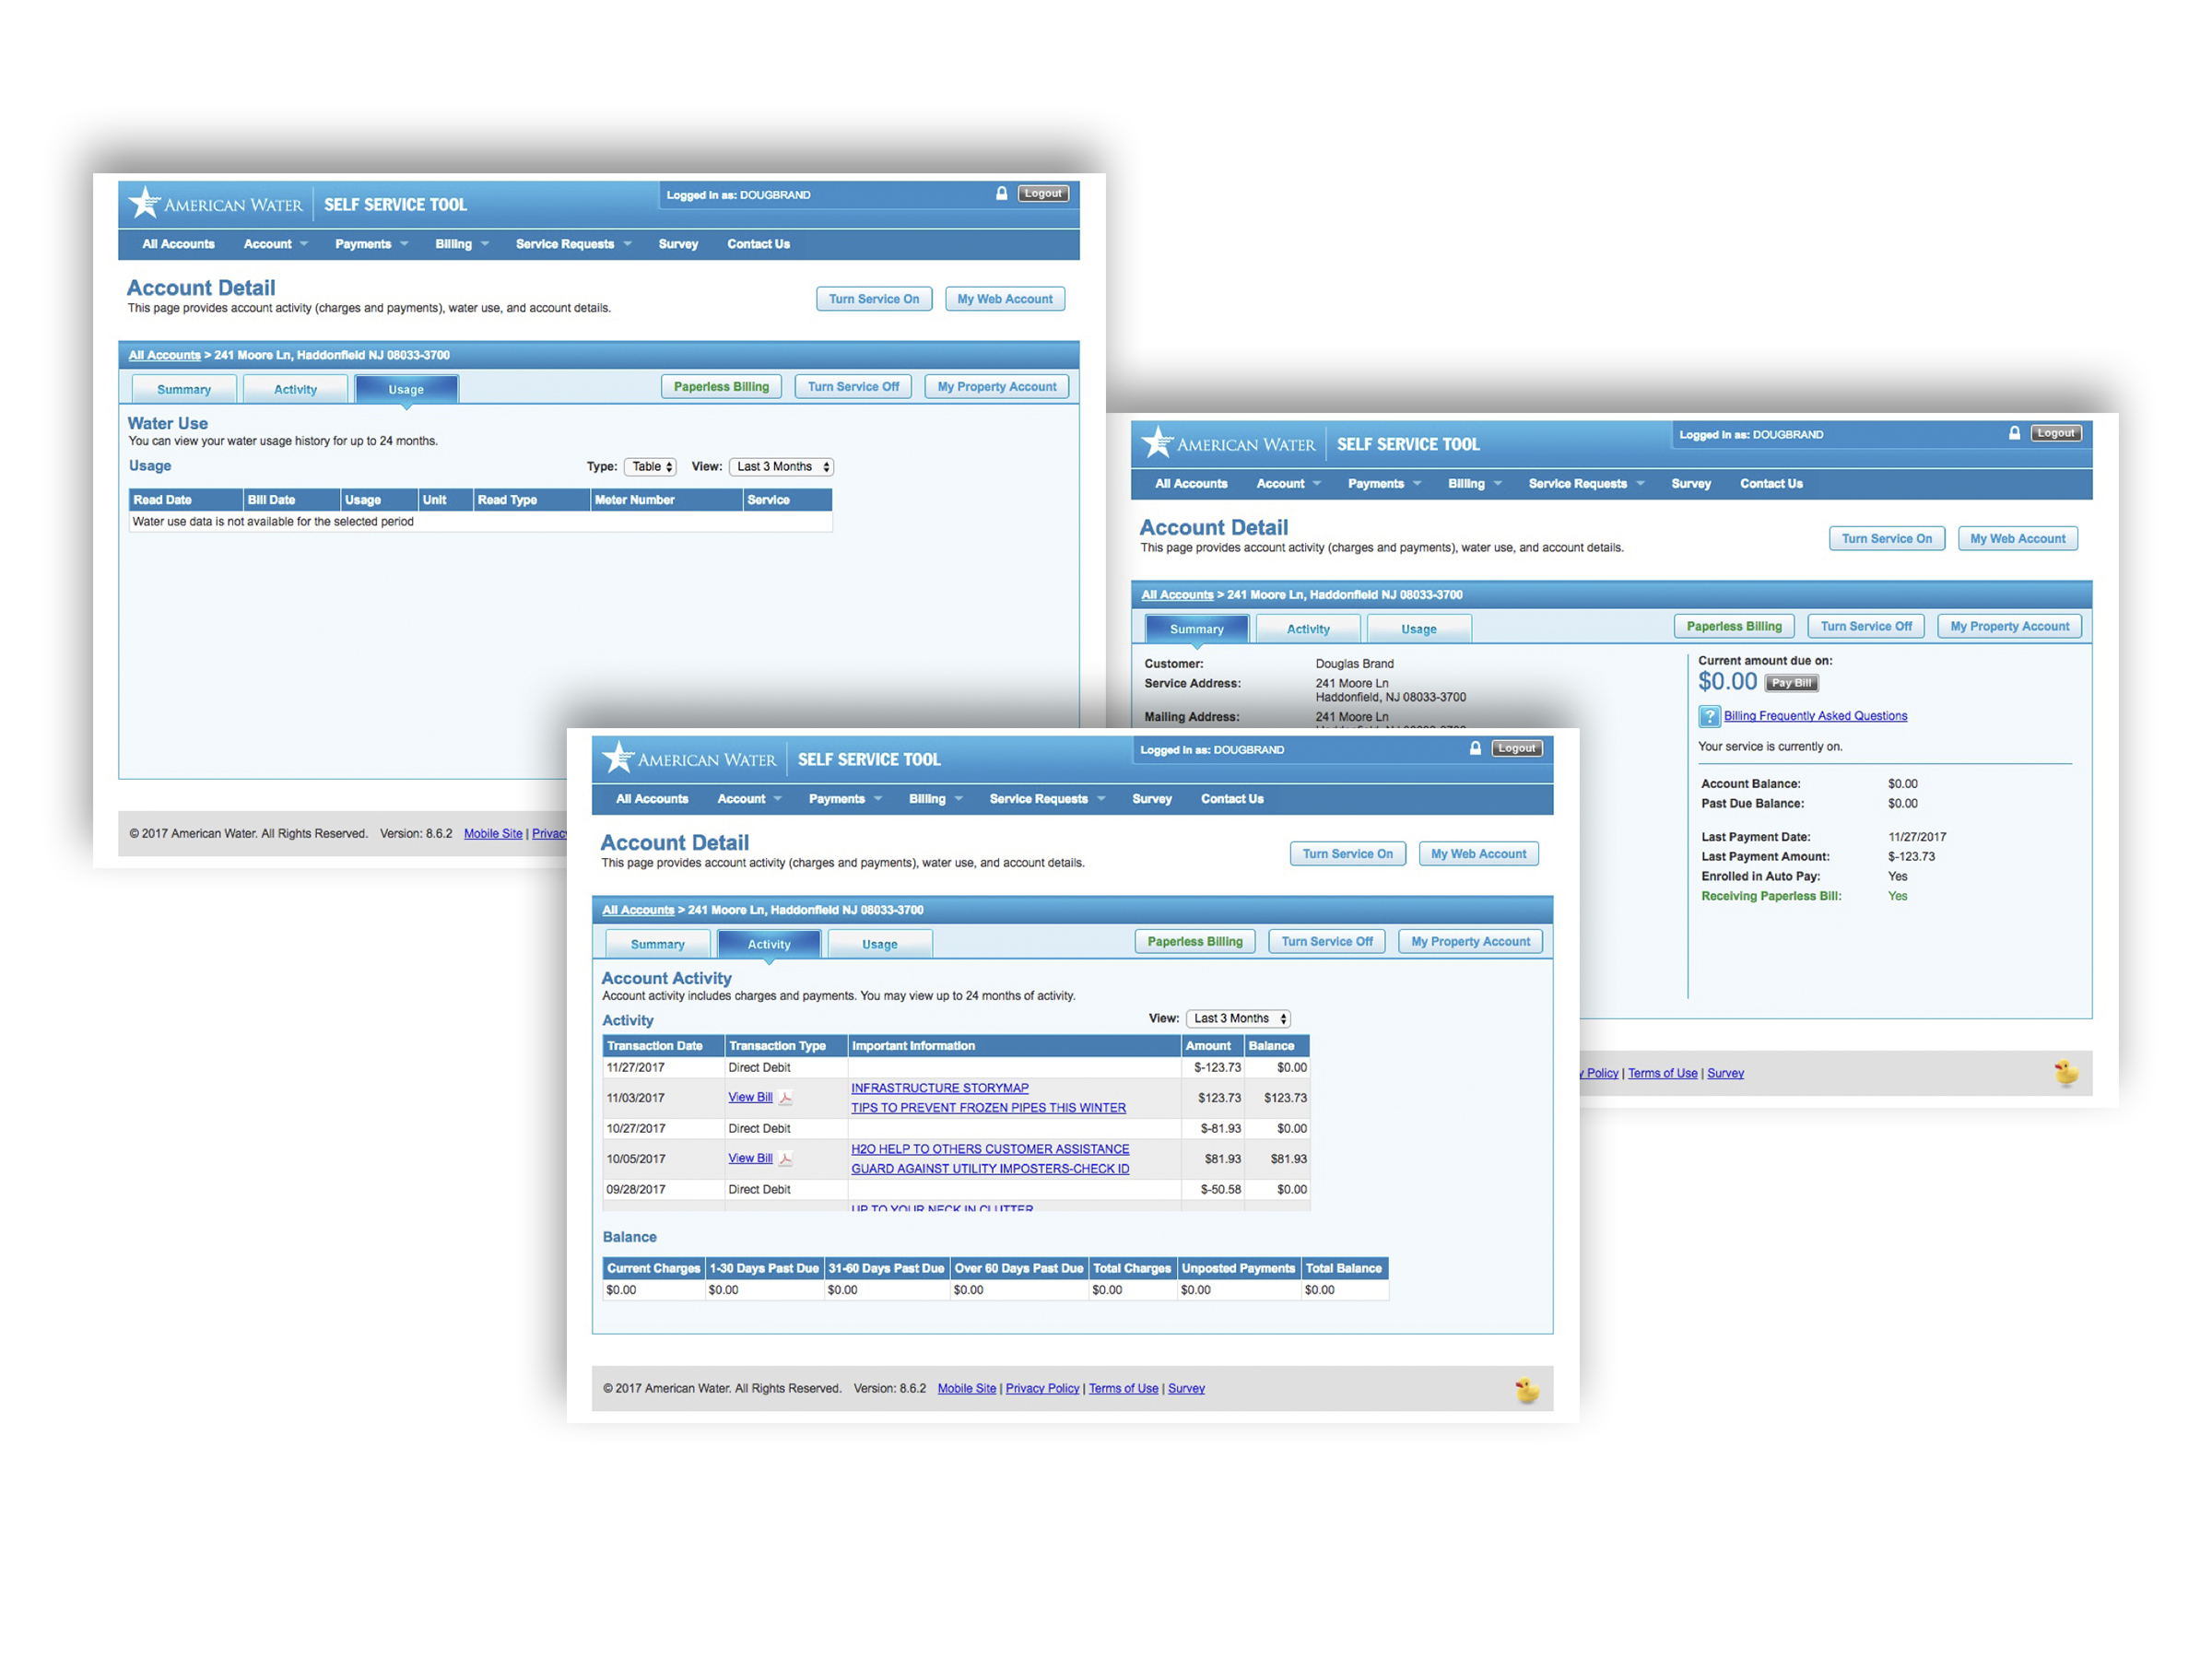Click the question mark billing FAQ icon

point(1709,716)
